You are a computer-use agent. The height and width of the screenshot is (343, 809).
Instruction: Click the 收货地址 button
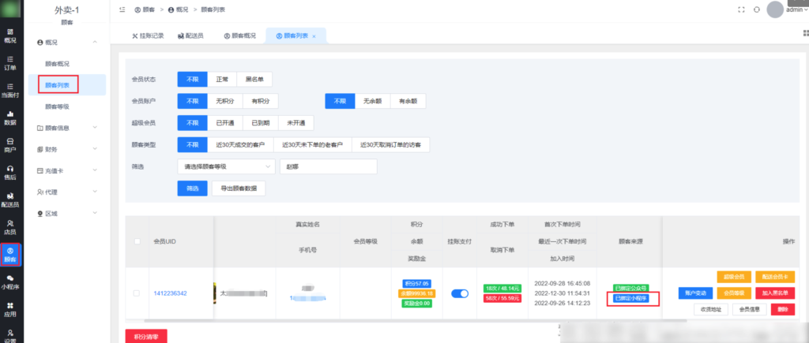711,310
